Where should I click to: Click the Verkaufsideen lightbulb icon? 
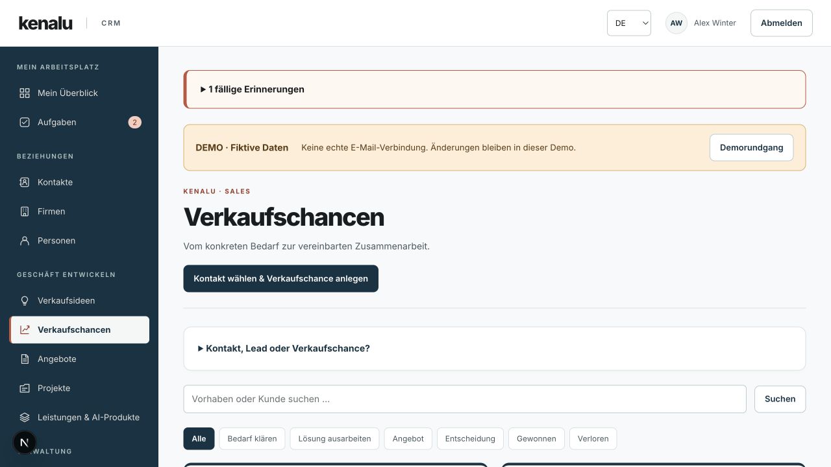click(25, 301)
